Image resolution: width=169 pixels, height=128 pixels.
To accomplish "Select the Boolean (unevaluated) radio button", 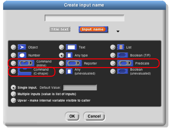I will (113, 71).
